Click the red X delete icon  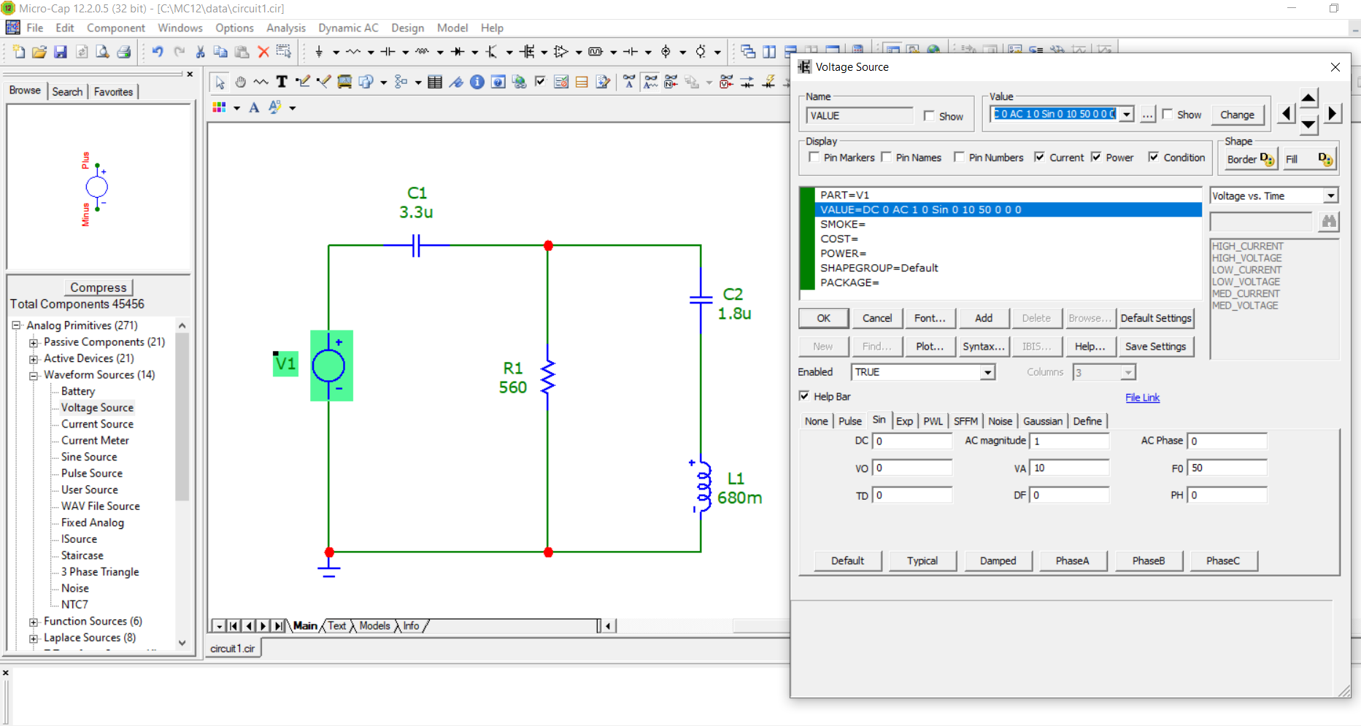pyautogui.click(x=263, y=52)
